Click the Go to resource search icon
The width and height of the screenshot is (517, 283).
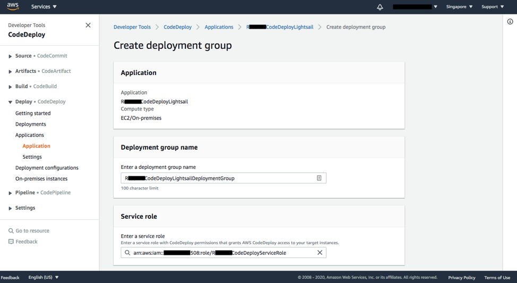coord(11,231)
